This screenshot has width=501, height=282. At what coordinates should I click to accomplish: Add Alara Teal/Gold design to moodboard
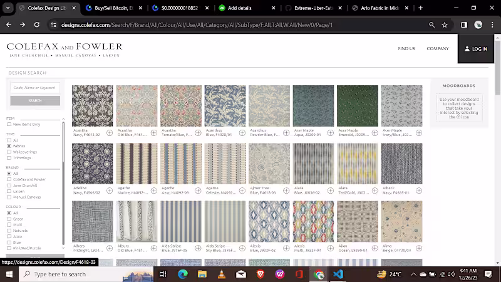pos(374,191)
